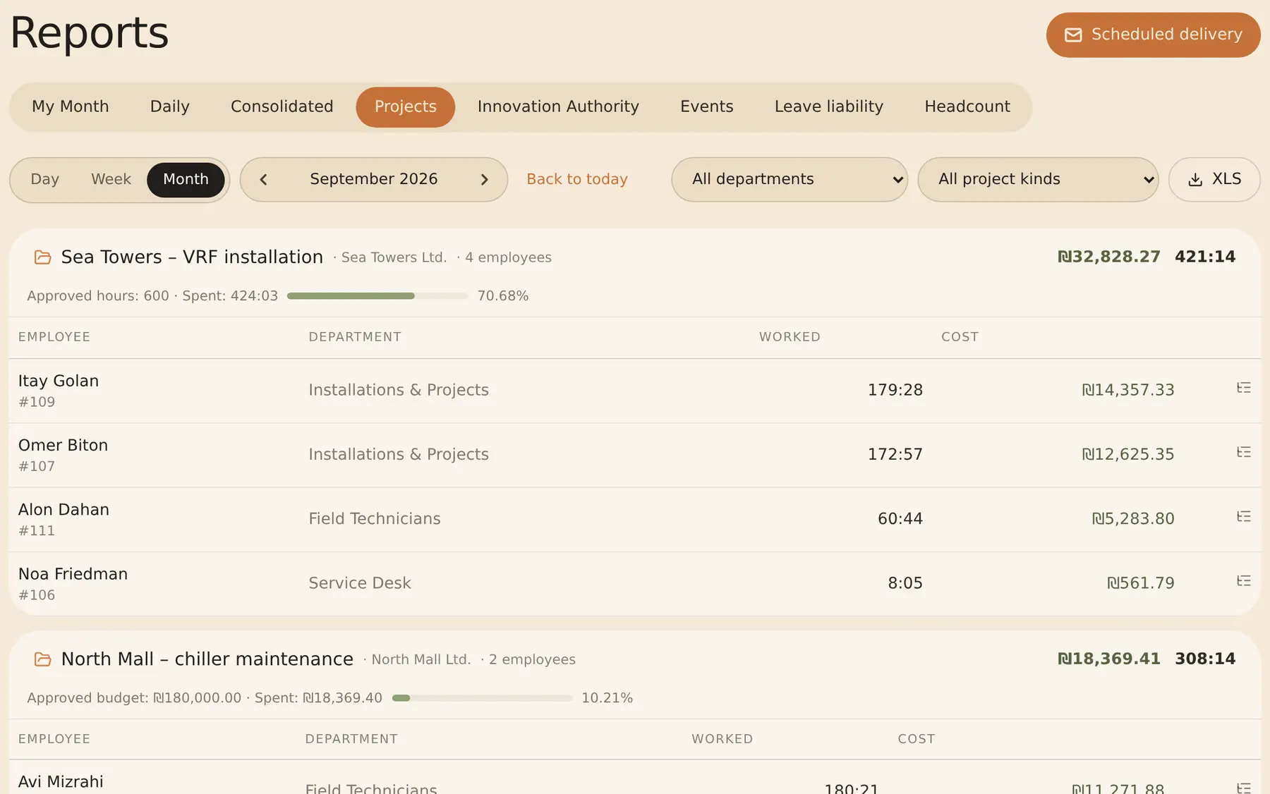
Task: Open breakdown icon for Noa Friedman row
Action: pyautogui.click(x=1243, y=581)
